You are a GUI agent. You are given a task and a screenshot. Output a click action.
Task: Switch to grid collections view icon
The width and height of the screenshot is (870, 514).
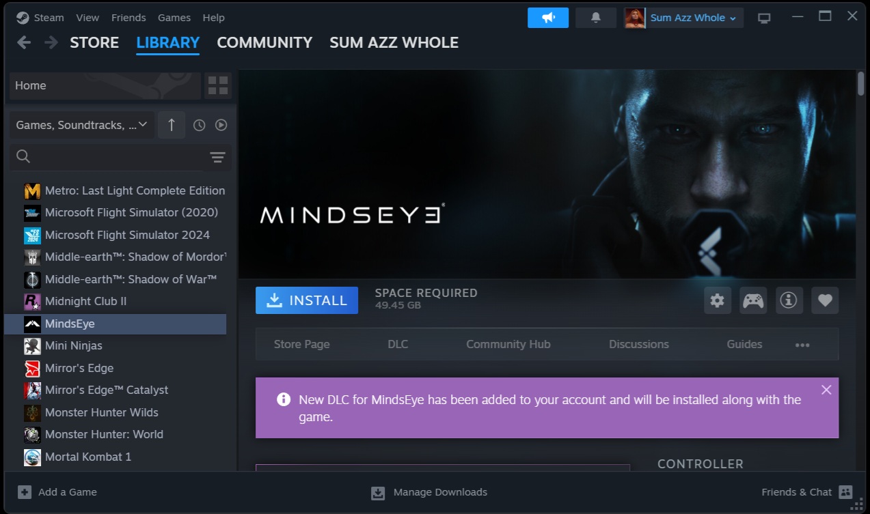click(x=217, y=85)
